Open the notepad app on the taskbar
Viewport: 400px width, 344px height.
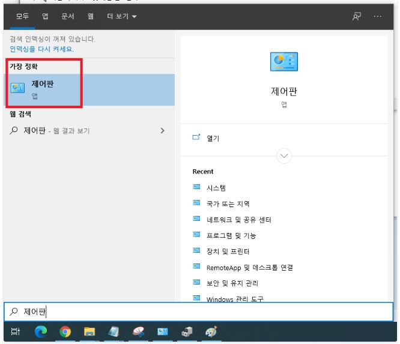point(114,331)
